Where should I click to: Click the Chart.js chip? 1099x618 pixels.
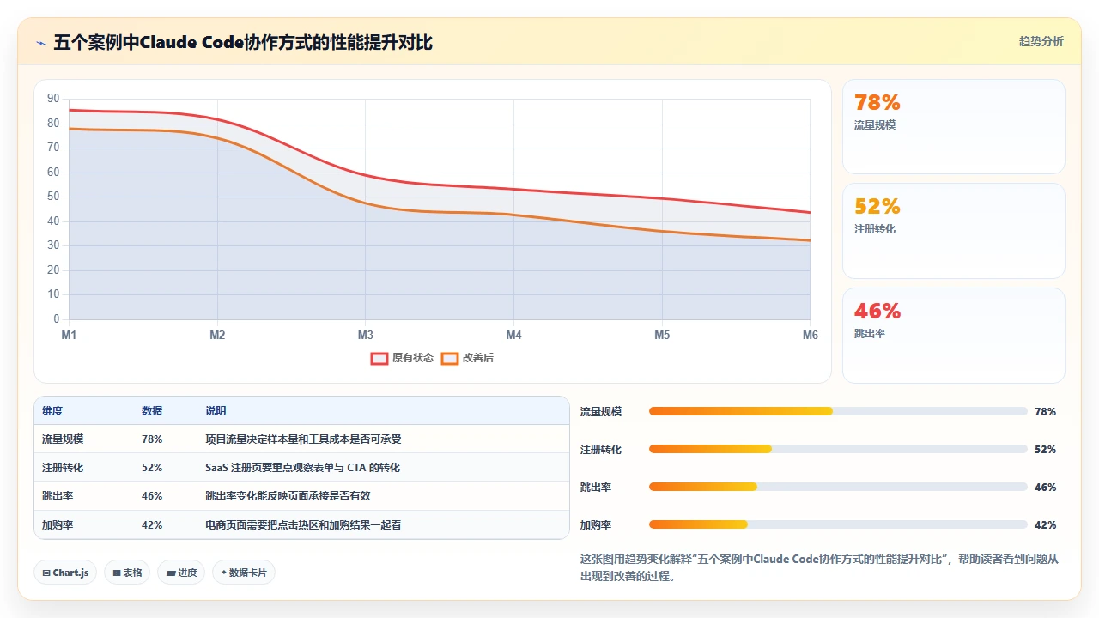click(65, 573)
